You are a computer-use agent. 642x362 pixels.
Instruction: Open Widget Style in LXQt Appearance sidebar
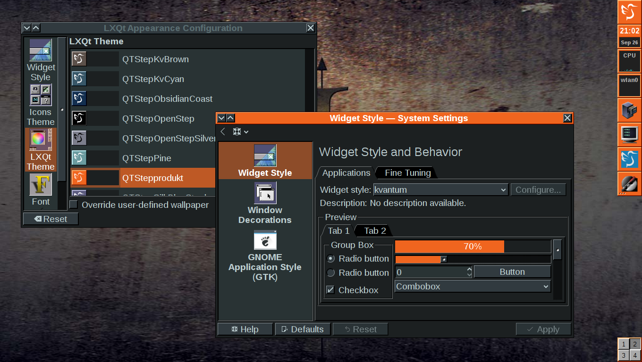41,60
